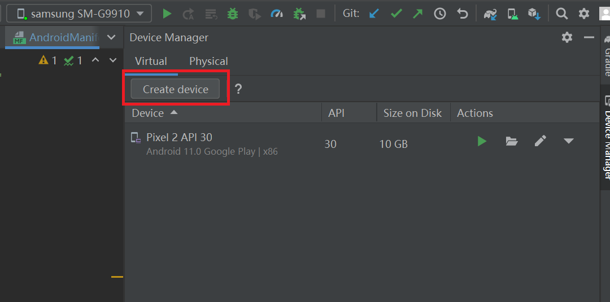This screenshot has width=610, height=302.
Task: Click the yellow warning indicator icon
Action: point(43,60)
